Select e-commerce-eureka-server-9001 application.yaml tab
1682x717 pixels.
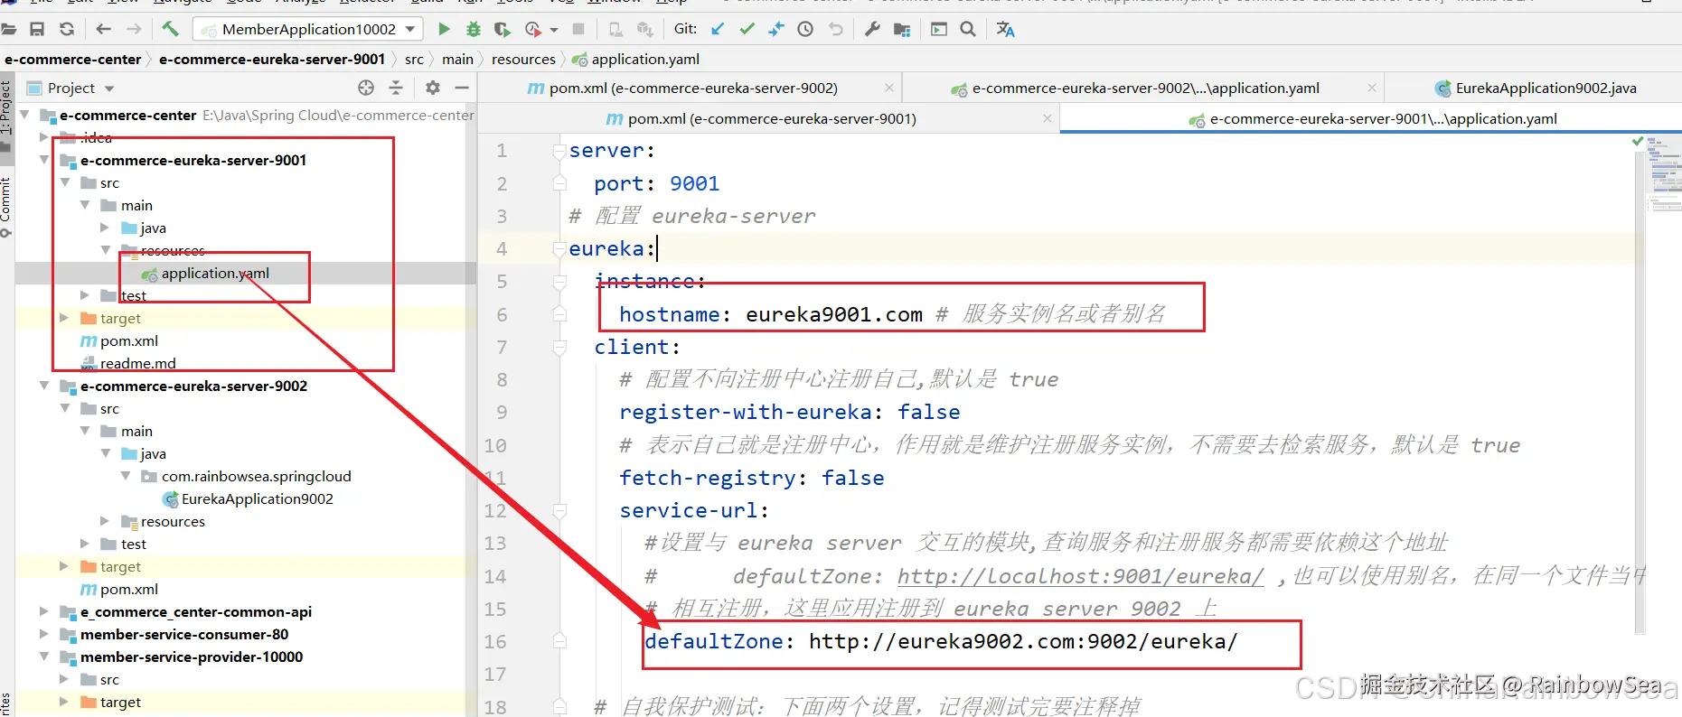(1373, 118)
